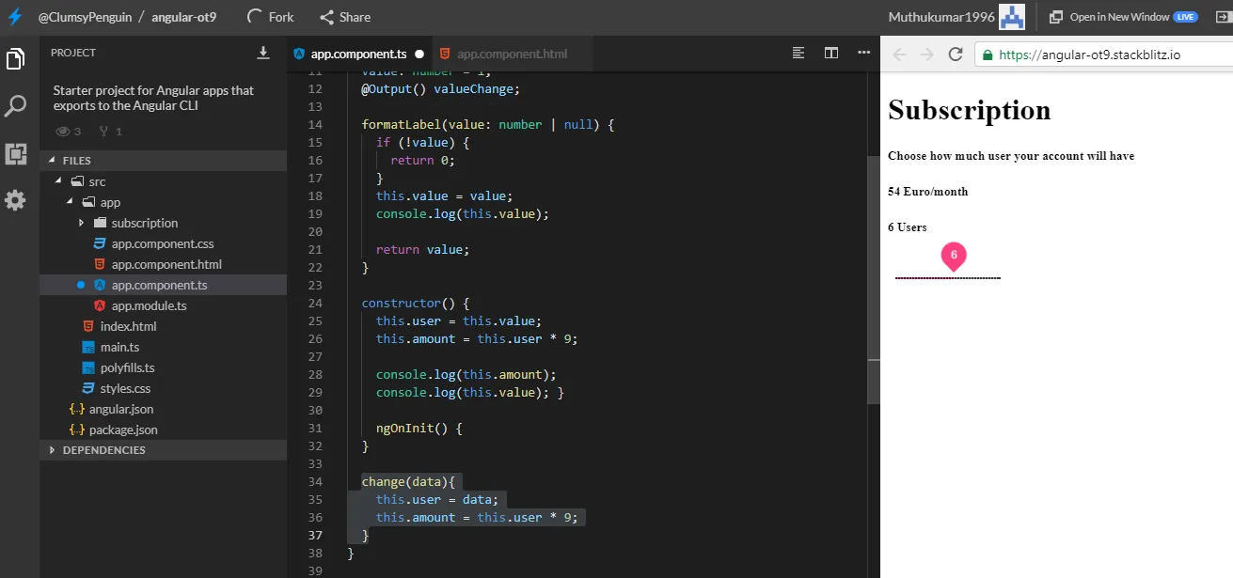Open the Search sidebar icon
1233x578 pixels.
(15, 106)
